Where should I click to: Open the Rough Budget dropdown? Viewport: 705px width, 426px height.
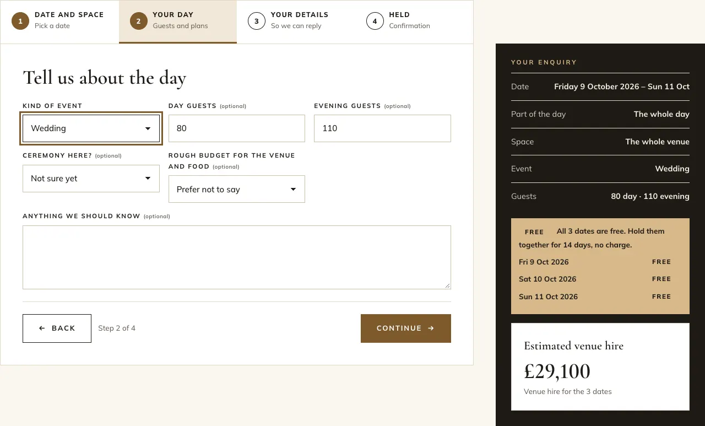(237, 190)
